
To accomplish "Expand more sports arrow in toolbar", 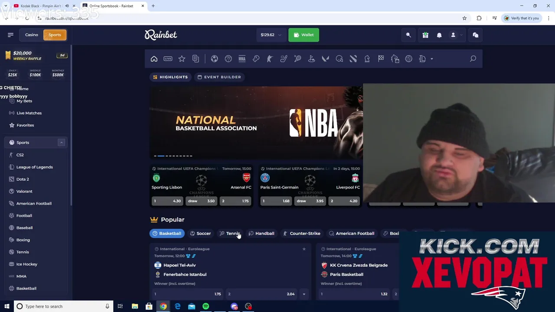I will [x=431, y=59].
